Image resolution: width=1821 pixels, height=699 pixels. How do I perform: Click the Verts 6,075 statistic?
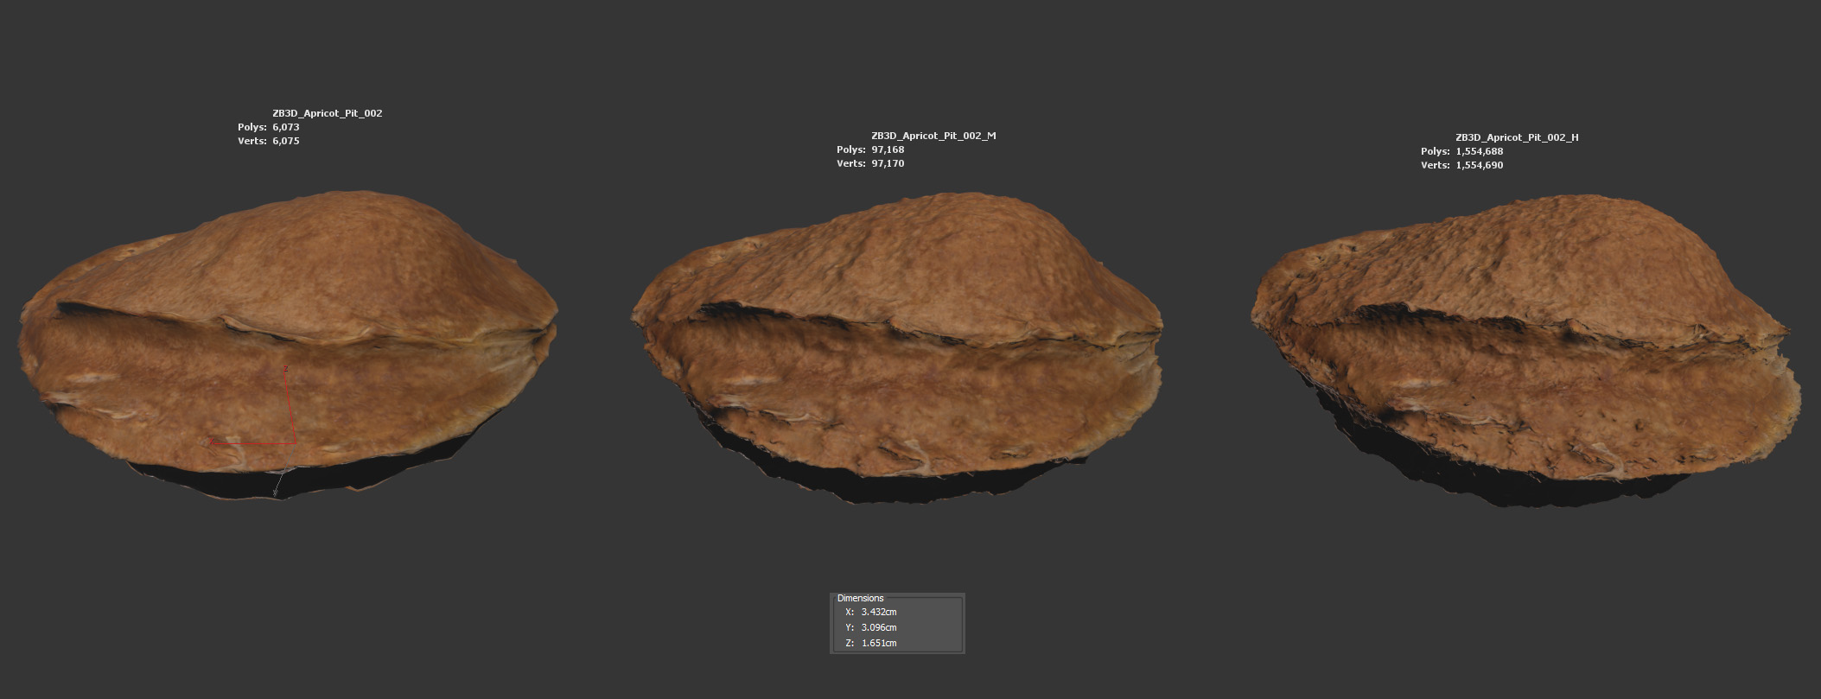click(285, 141)
